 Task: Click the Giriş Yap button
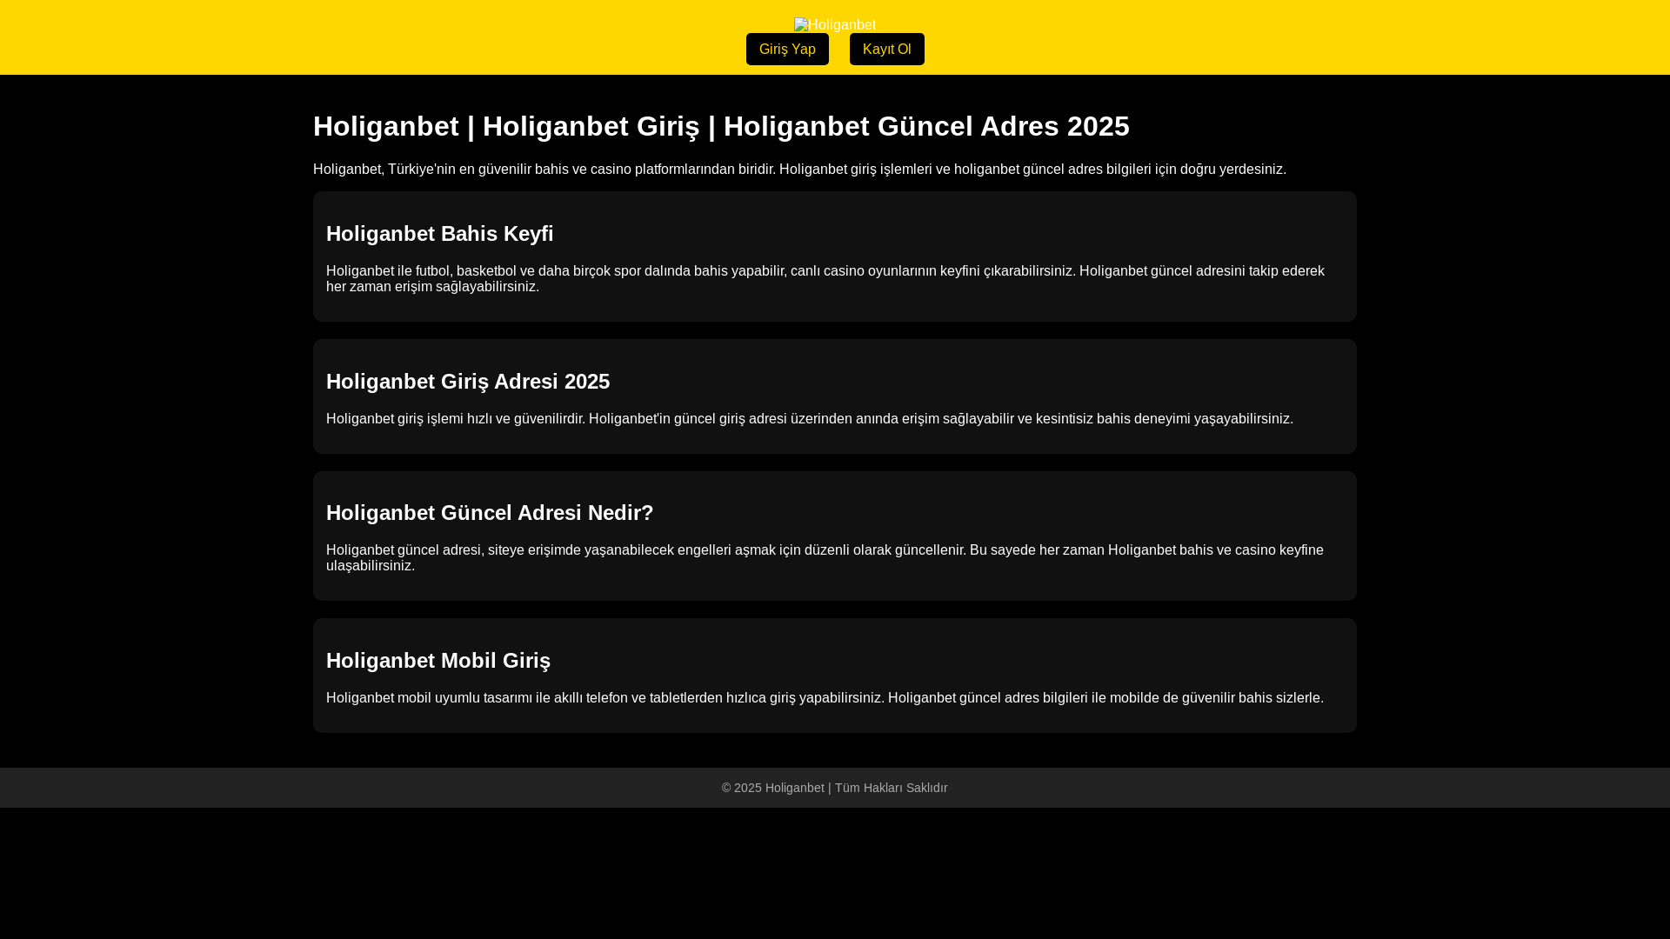787,50
